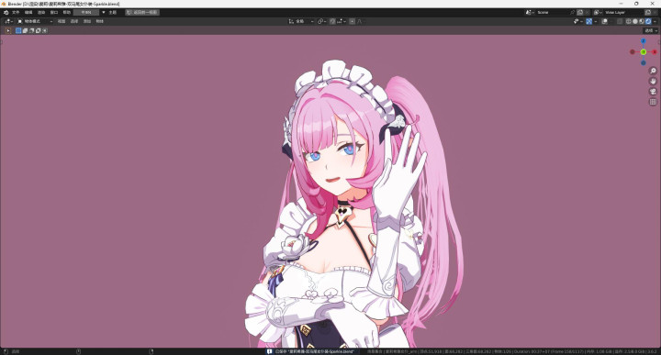661x355 pixels.
Task: Toggle the show overlays button
Action: (604, 21)
